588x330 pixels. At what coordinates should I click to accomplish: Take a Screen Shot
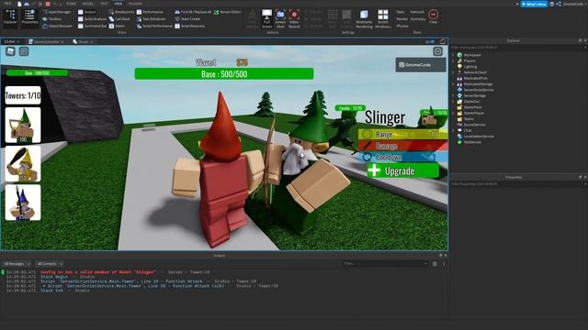coord(280,18)
